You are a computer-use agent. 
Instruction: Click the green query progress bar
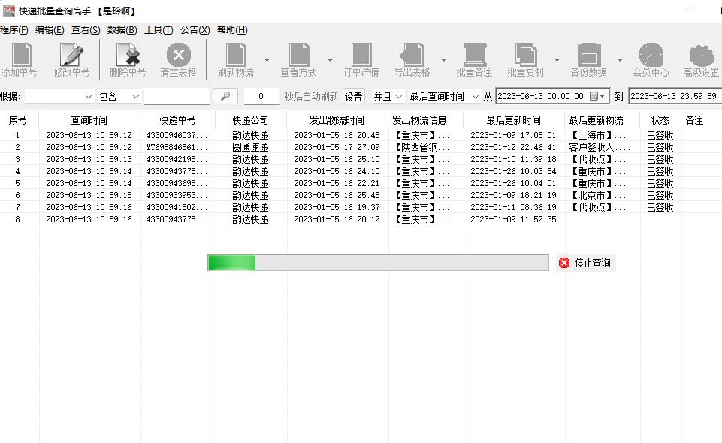233,263
